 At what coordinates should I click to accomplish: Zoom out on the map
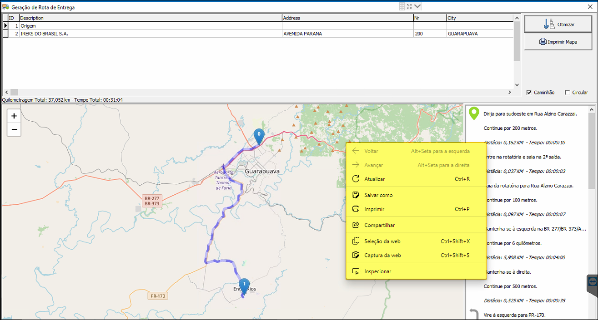tap(14, 129)
